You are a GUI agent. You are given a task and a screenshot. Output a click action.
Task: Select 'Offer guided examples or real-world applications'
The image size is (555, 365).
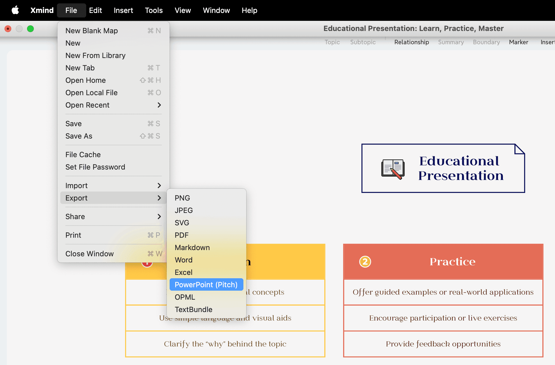443,292
